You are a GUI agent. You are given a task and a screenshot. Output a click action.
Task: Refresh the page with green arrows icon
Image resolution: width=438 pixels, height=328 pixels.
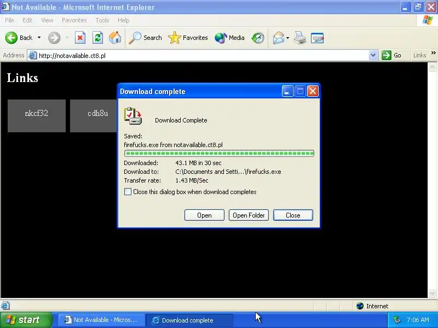(x=98, y=38)
